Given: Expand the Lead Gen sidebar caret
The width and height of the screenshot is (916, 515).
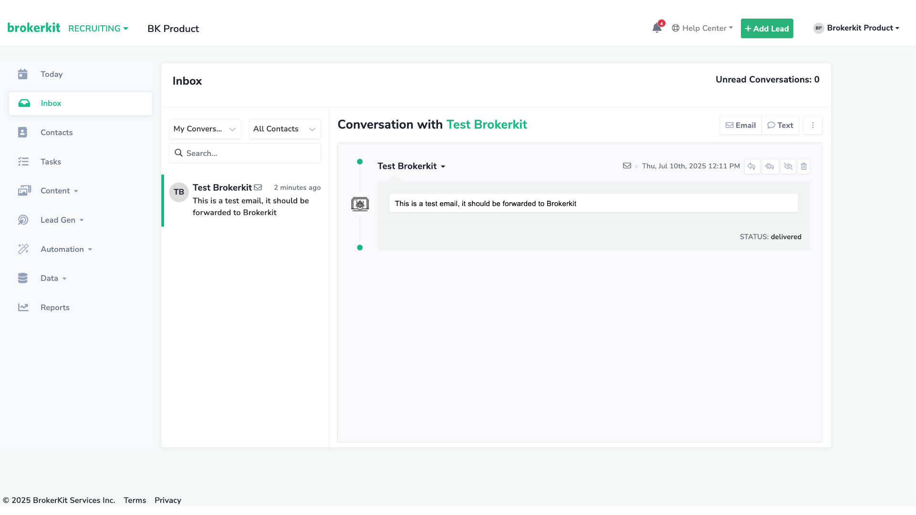Looking at the screenshot, I should [82, 220].
